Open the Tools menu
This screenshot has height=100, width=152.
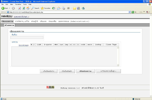pos(25,4)
